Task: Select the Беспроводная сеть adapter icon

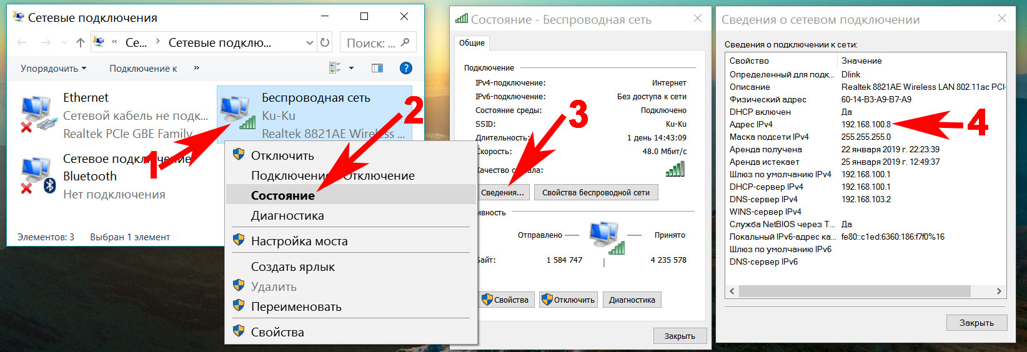Action: (237, 113)
